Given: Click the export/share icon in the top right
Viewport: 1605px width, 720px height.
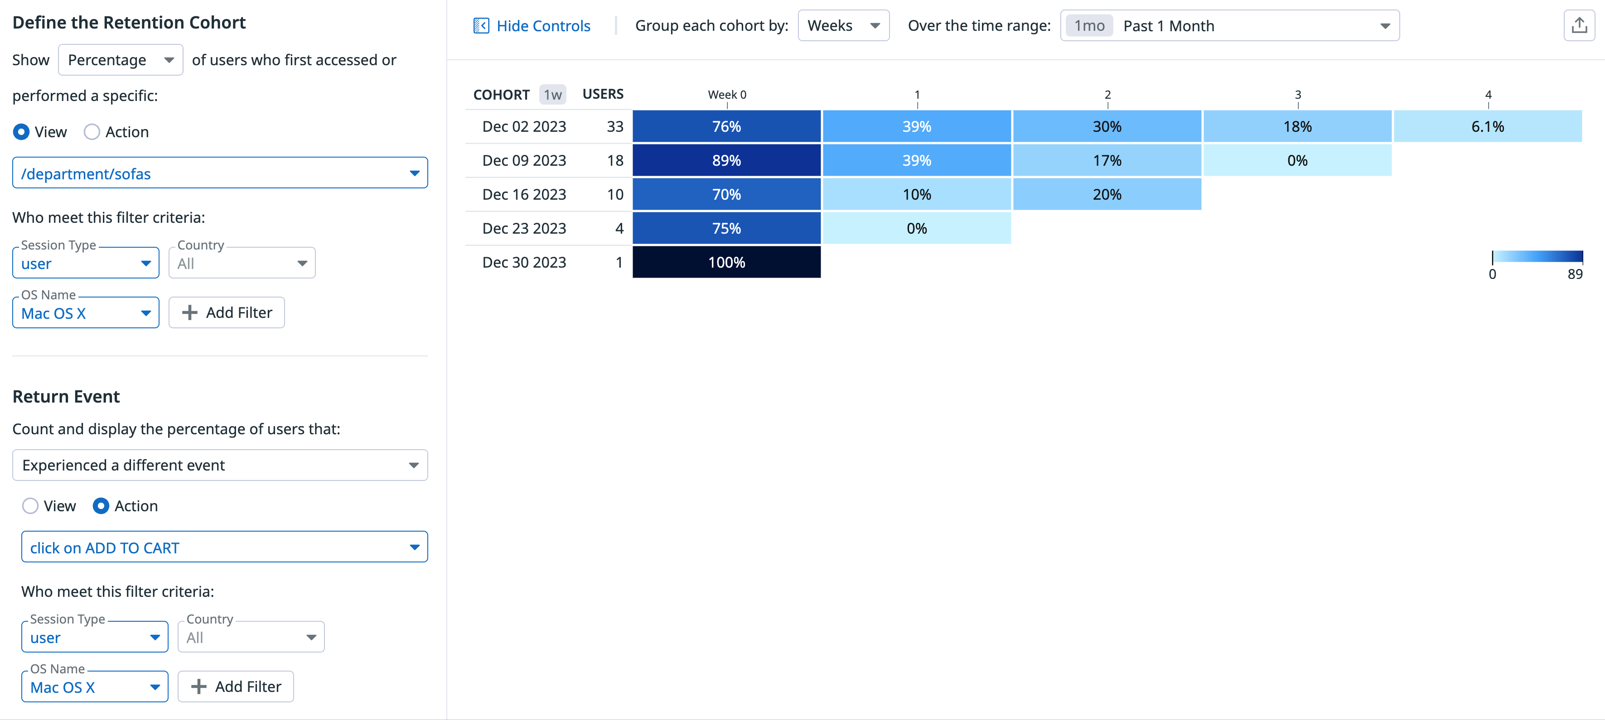Looking at the screenshot, I should [1579, 25].
